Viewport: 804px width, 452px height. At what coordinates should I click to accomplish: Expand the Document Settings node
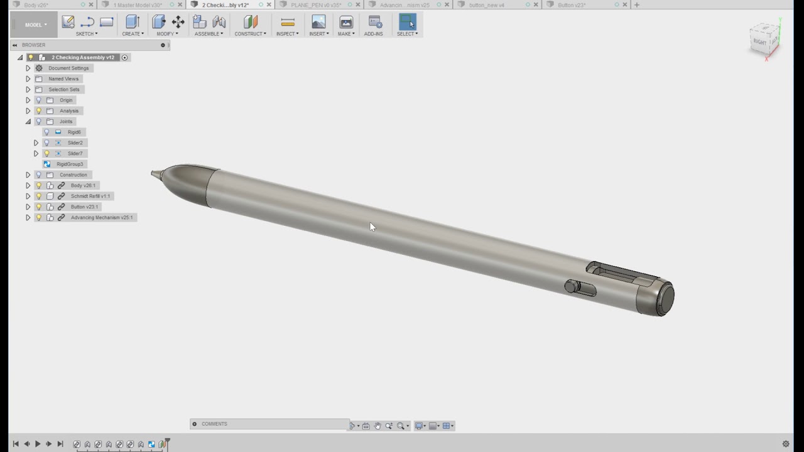pos(28,68)
